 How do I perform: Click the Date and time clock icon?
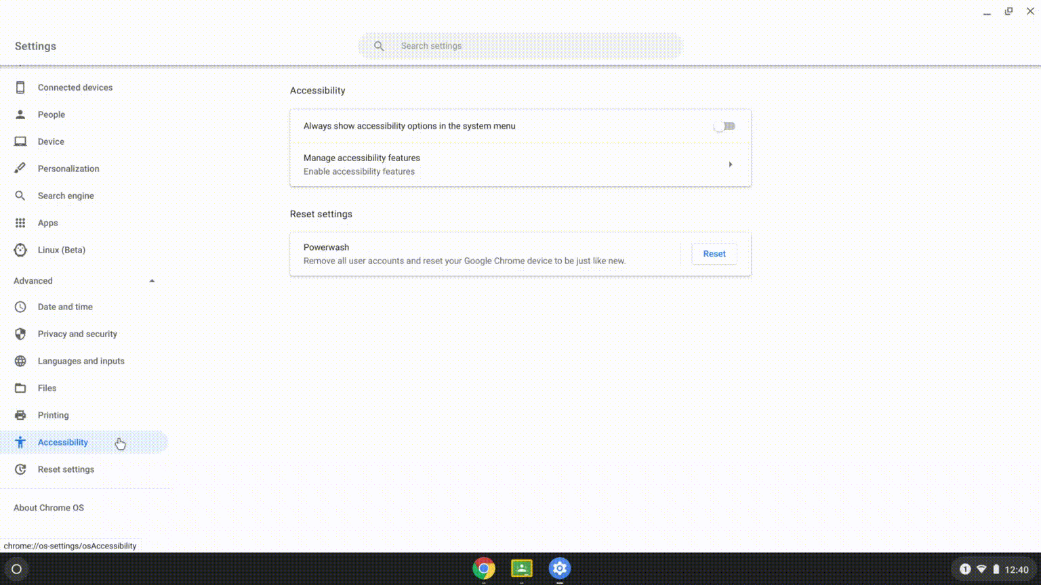20,307
